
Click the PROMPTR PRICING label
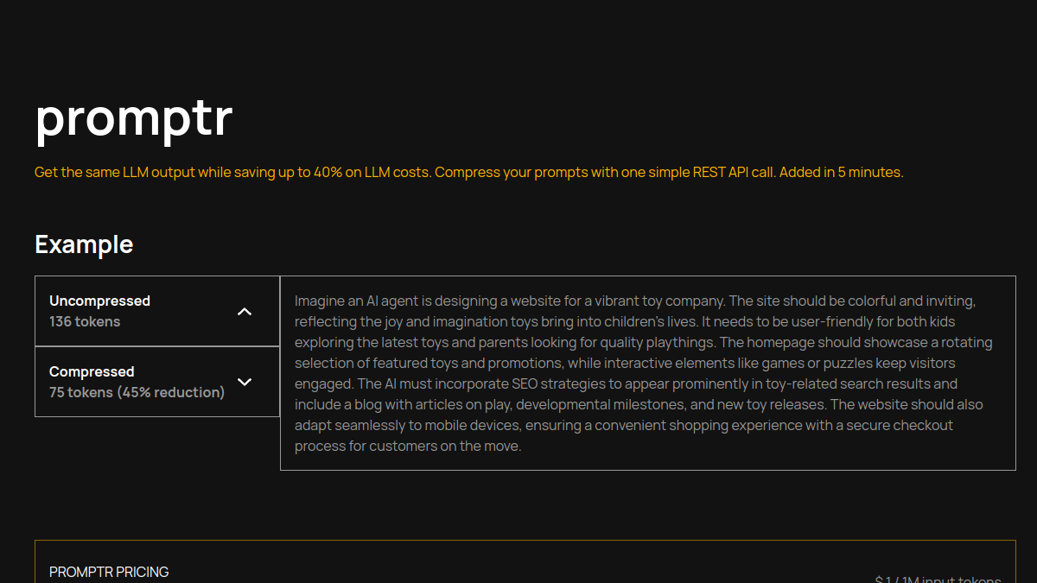click(x=109, y=572)
